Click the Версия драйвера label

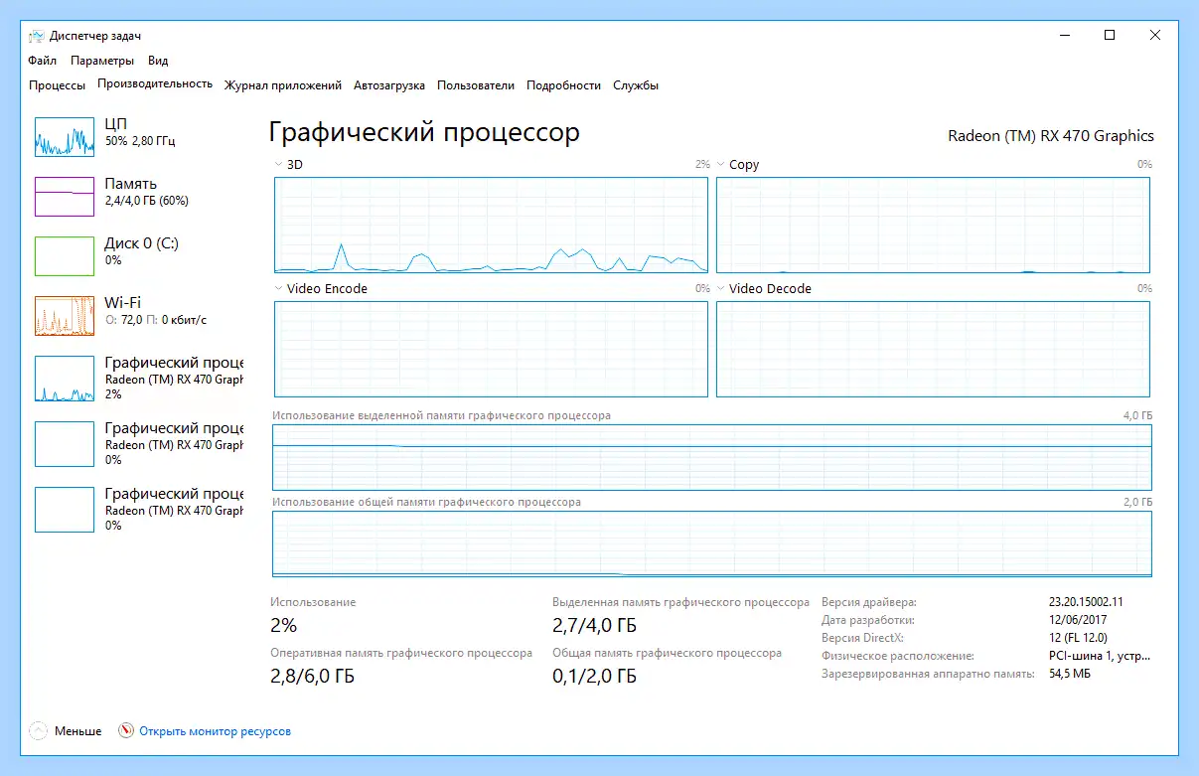[x=869, y=602]
